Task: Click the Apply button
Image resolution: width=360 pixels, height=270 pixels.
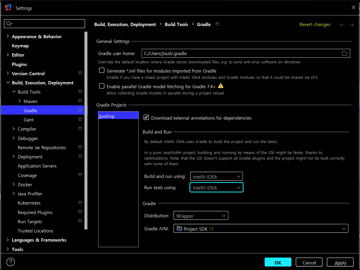Action: pos(340,262)
